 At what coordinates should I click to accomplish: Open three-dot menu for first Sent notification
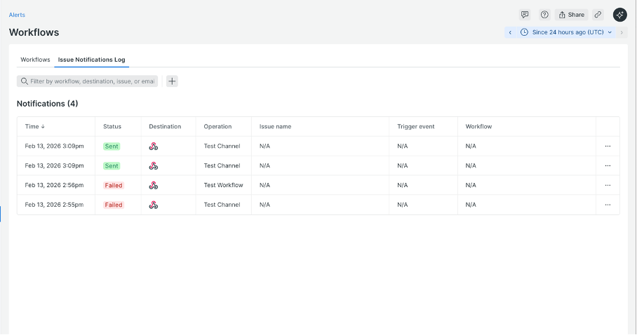click(x=608, y=146)
